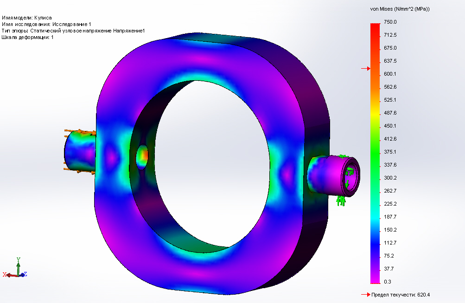
Task: Click the orange fixture arrows on left shaft
Action: [79, 151]
